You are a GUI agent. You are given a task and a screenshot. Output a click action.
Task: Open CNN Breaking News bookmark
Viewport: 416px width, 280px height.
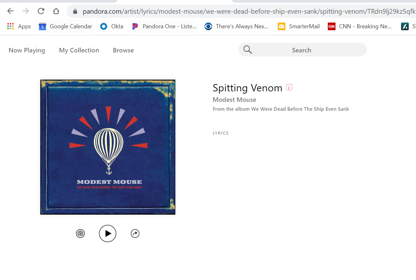coord(360,26)
